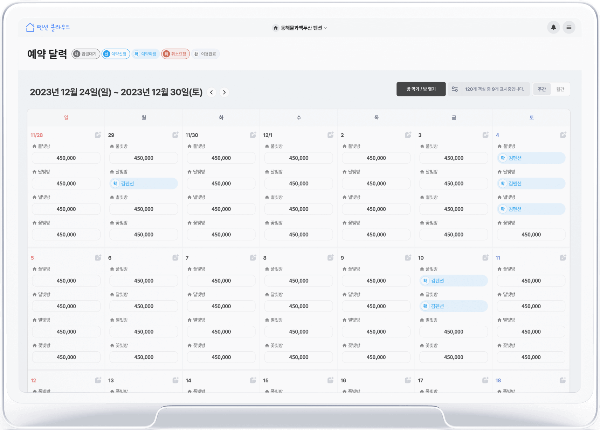Screen dimensions: 600x430
Task: Open the notifications bell icon
Action: 553,27
